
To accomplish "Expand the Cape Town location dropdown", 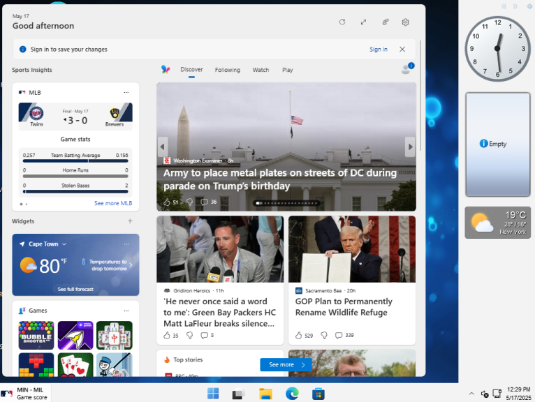I will [64, 244].
